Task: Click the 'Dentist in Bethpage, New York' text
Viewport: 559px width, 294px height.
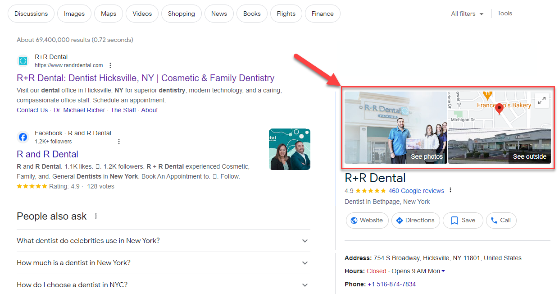Action: coord(387,202)
